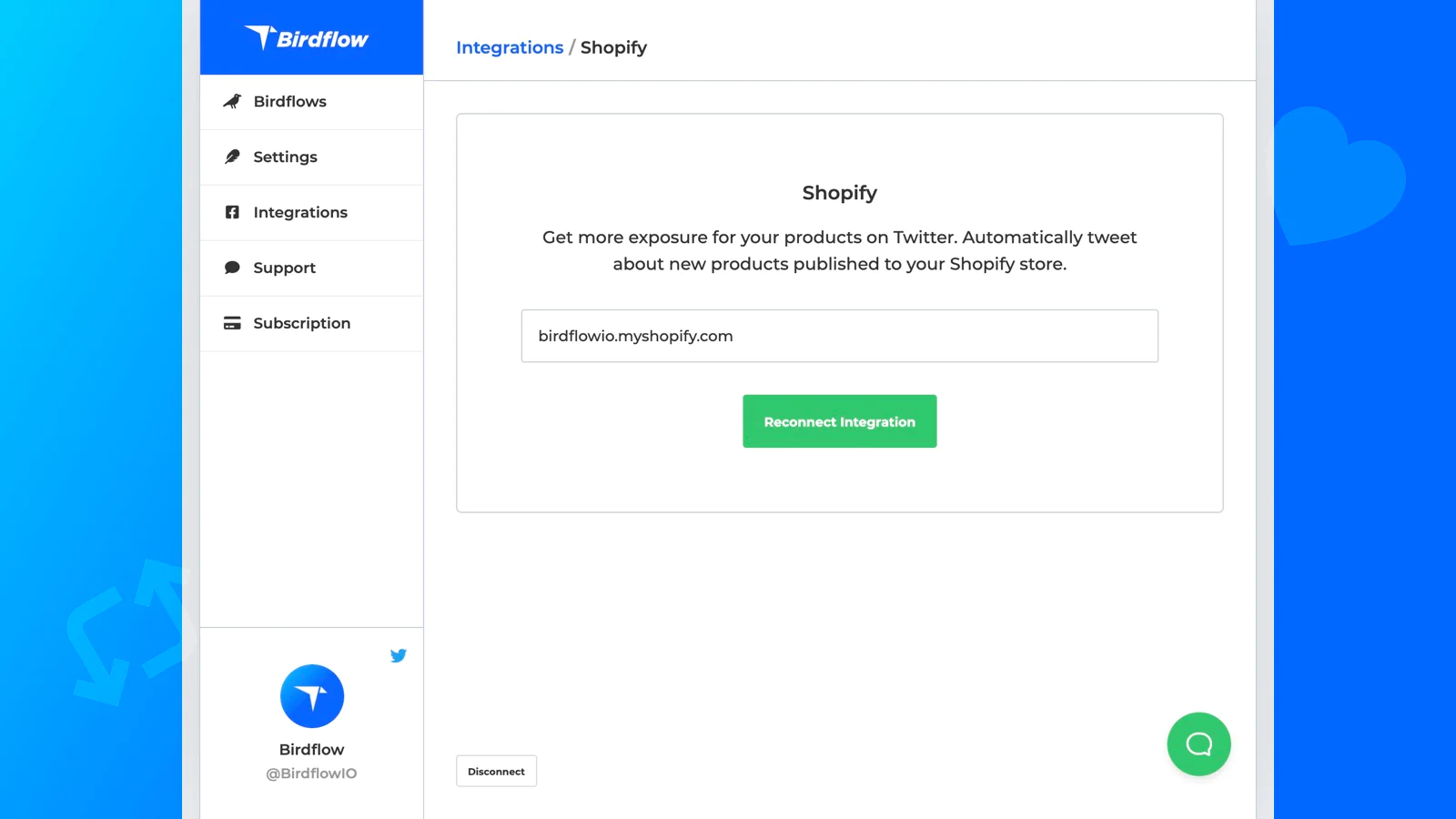The image size is (1456, 819).
Task: Click the Birdflow profile avatar
Action: click(312, 696)
